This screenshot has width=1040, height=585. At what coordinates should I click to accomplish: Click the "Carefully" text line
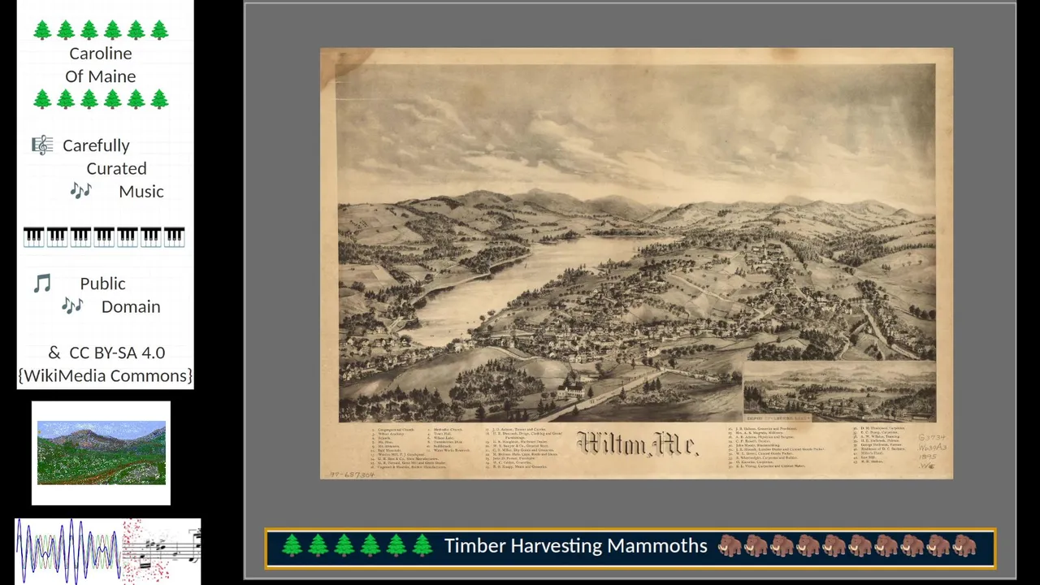(x=96, y=145)
